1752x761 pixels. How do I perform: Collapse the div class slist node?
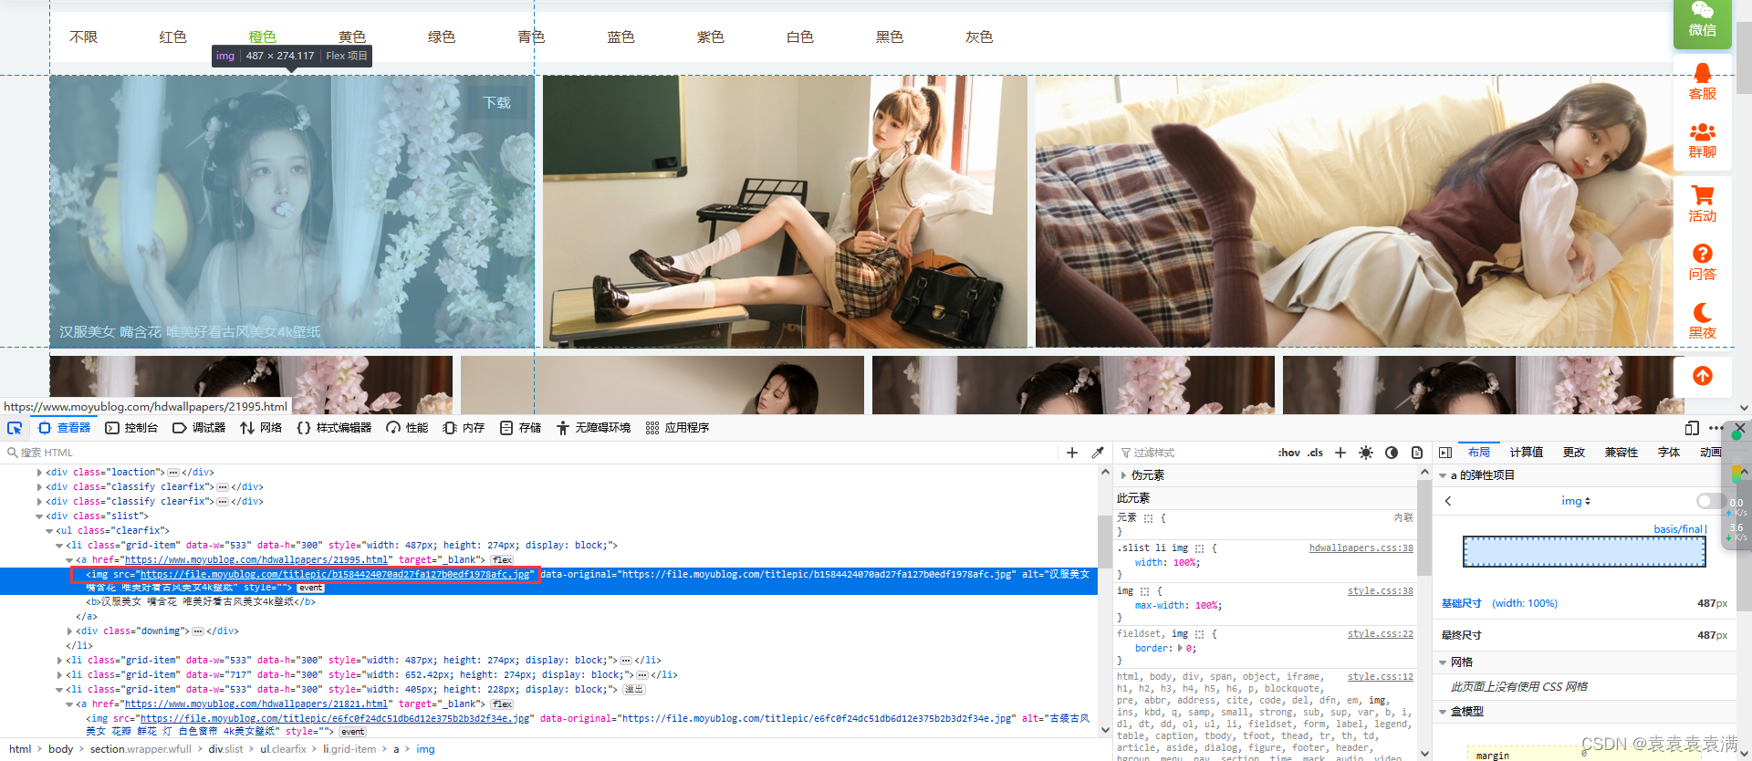(39, 516)
